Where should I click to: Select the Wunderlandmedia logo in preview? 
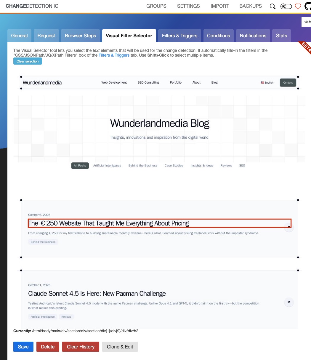pyautogui.click(x=42, y=83)
